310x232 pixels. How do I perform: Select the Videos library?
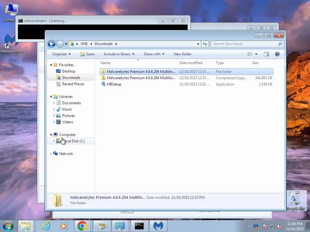68,122
